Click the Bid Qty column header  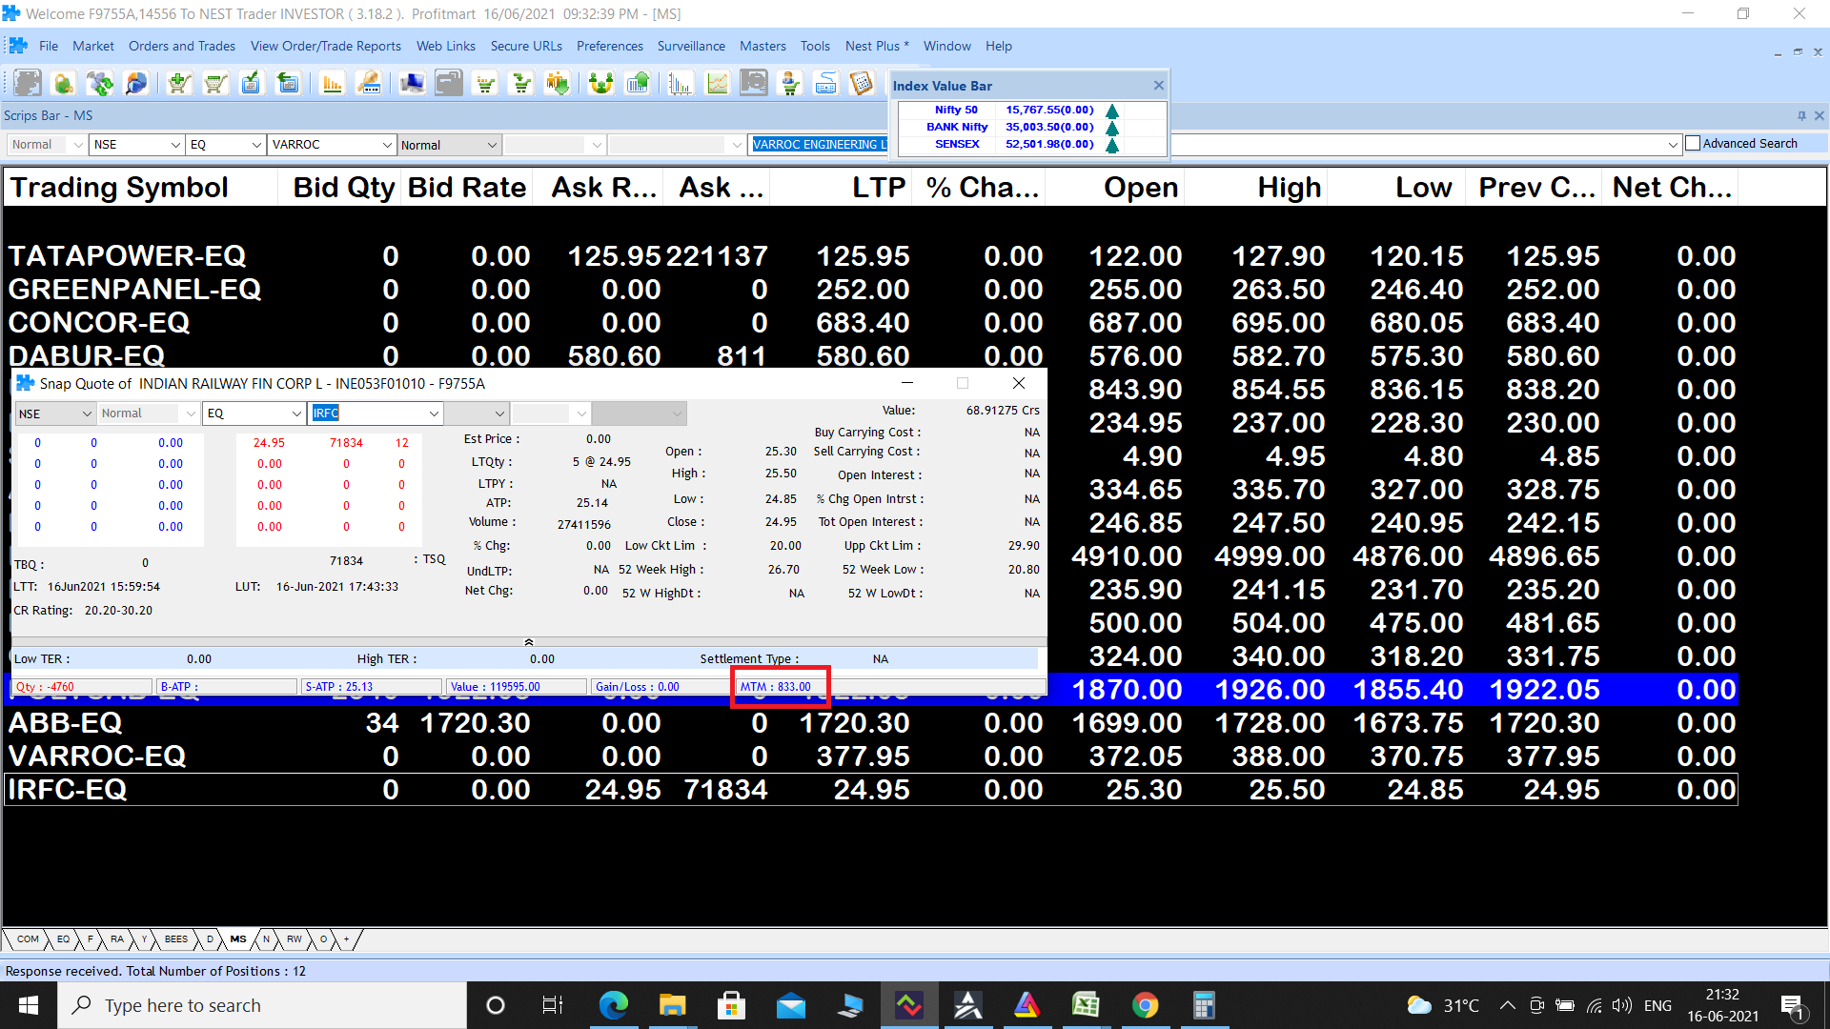339,188
